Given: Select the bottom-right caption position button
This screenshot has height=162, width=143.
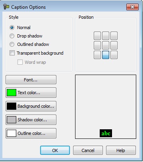Looking at the screenshot, I should coord(114,55).
